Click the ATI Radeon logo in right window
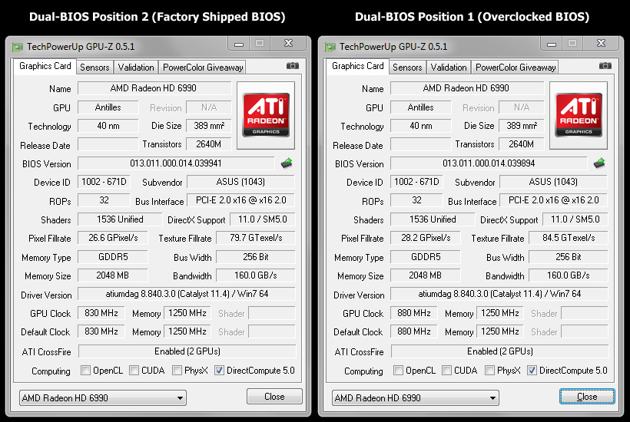 tap(579, 115)
